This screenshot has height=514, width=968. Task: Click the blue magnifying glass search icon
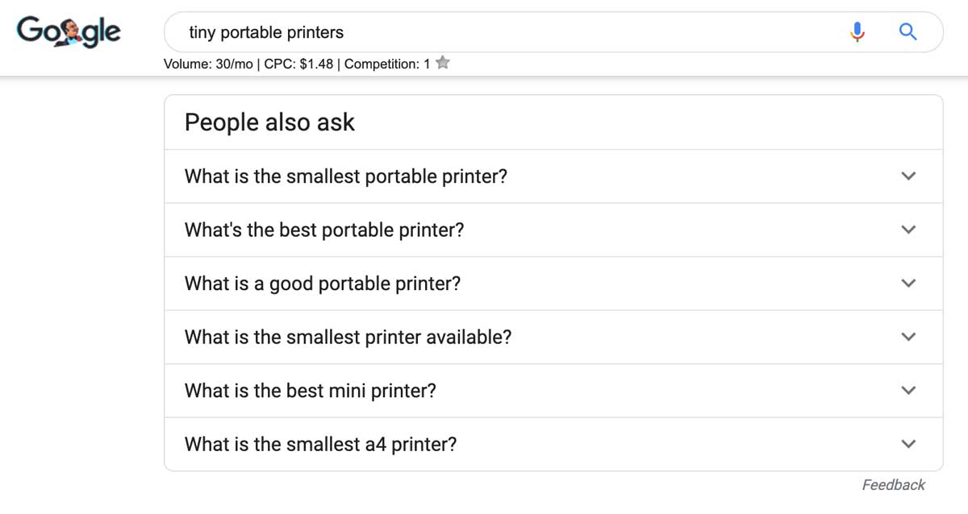point(908,32)
